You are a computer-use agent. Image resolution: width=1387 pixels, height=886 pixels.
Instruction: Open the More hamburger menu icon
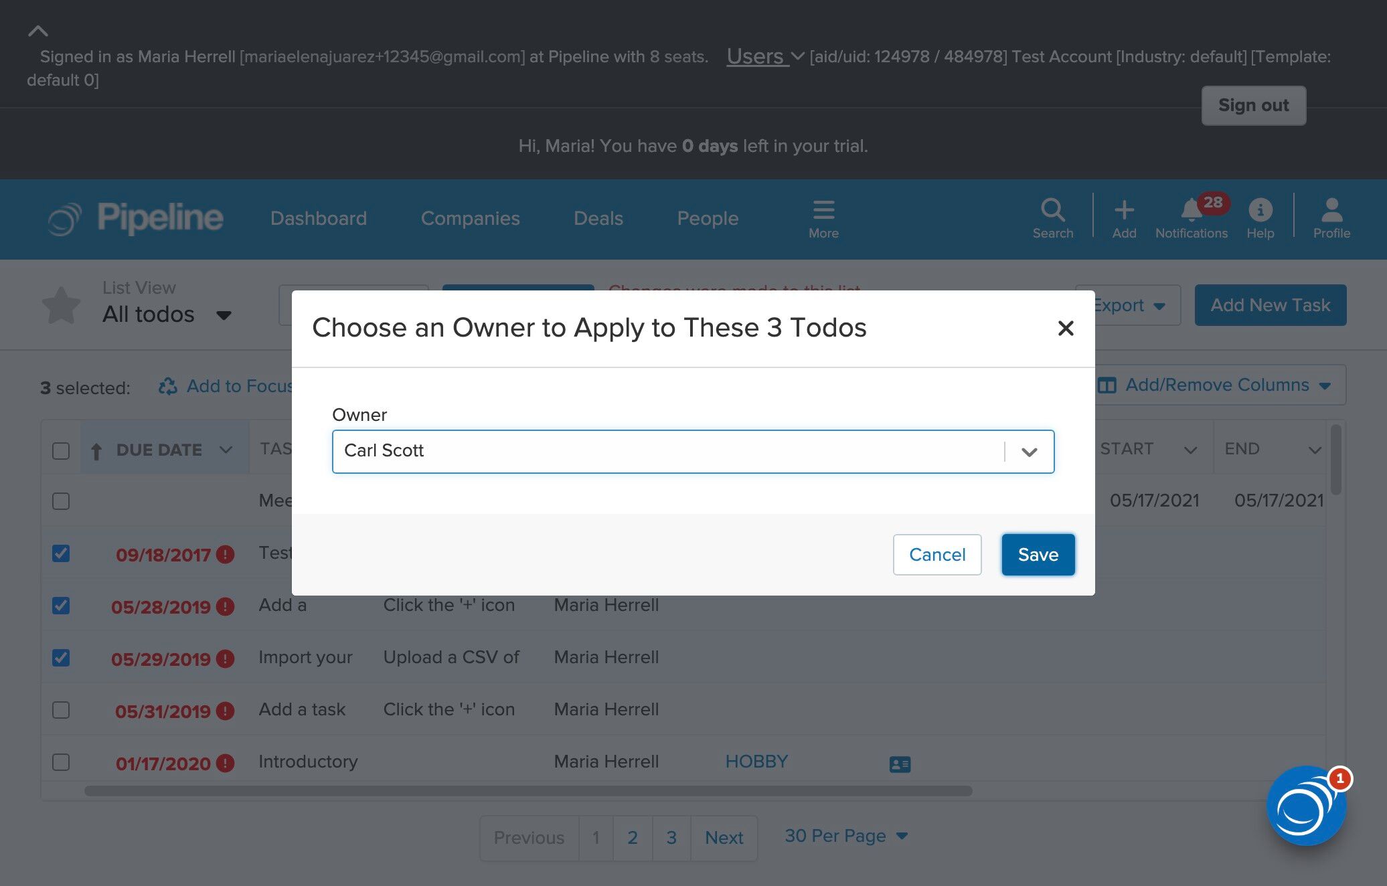click(823, 210)
